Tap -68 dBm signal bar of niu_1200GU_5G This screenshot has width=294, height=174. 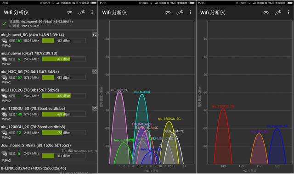63,114
